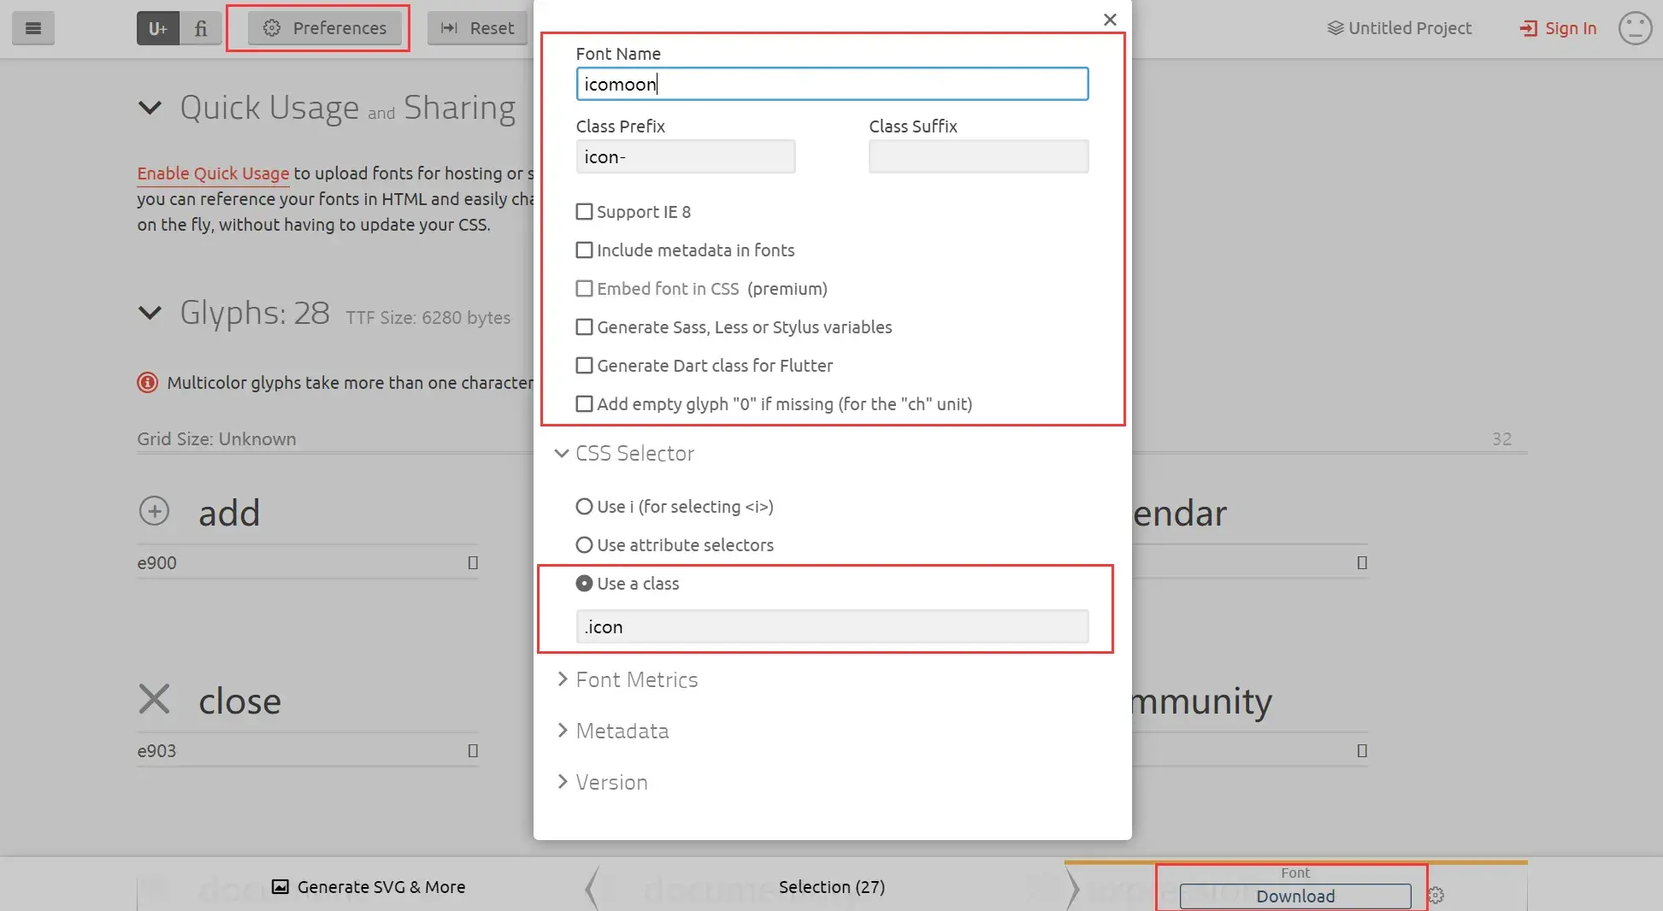Click the glyph character box beside e903
The height and width of the screenshot is (911, 1663).
(x=473, y=750)
